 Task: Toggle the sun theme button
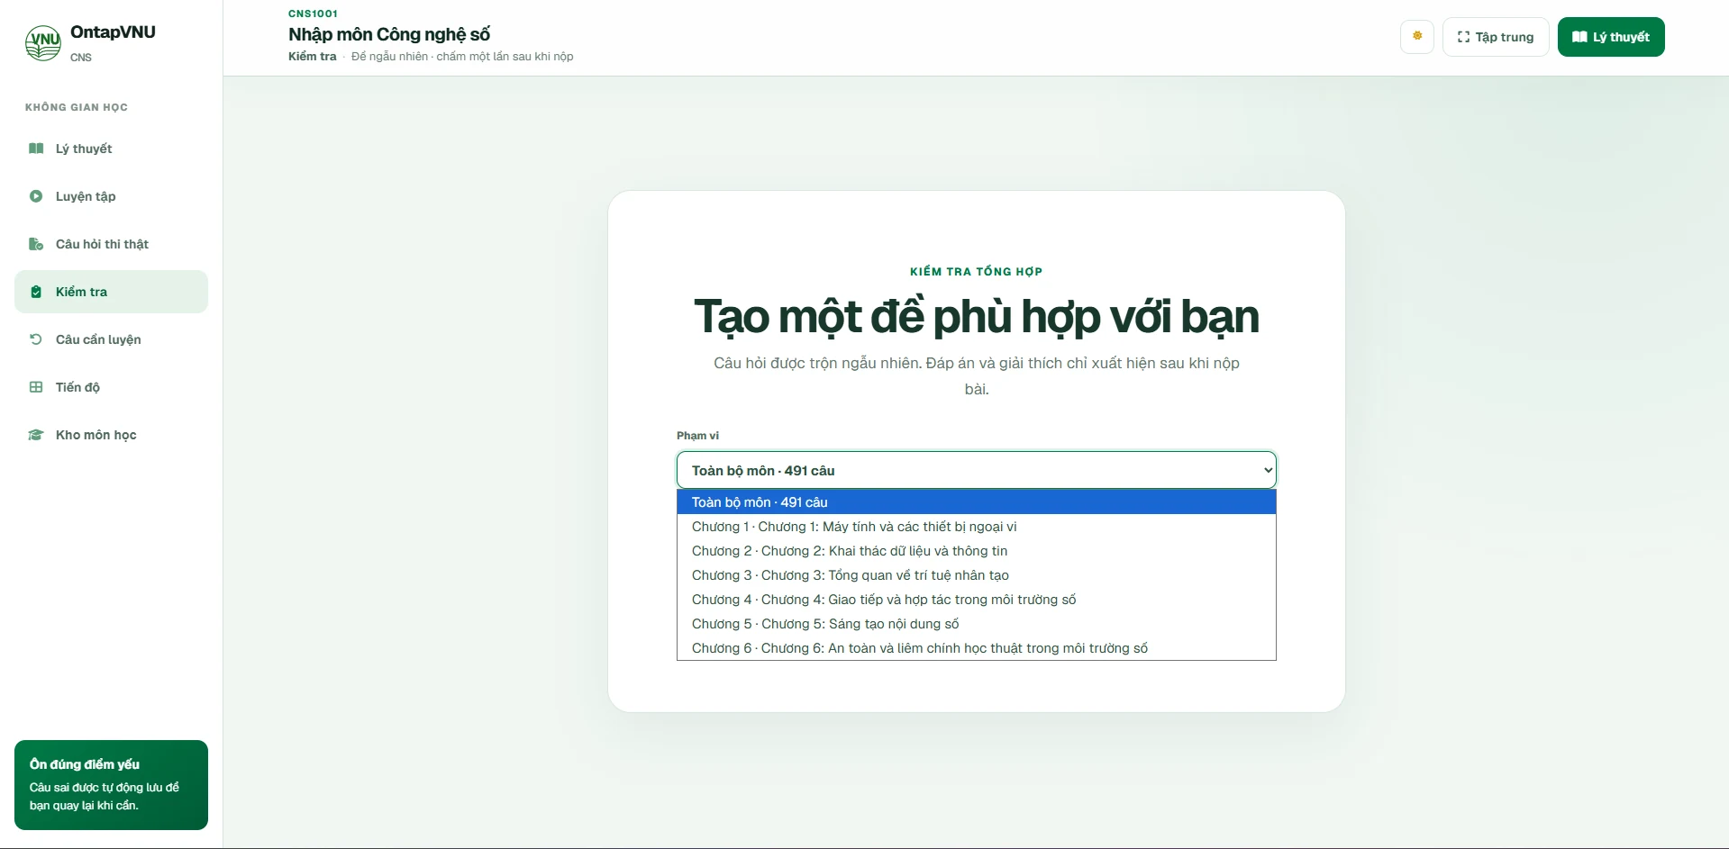tap(1417, 37)
